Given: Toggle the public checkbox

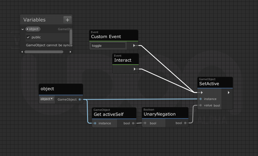Looking at the screenshot, I should [28, 37].
